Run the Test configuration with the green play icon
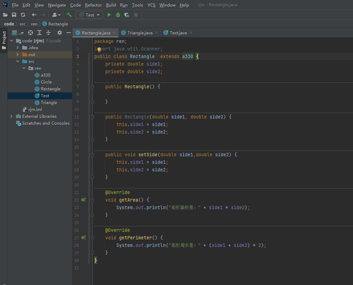This screenshot has height=285, width=353. [109, 15]
